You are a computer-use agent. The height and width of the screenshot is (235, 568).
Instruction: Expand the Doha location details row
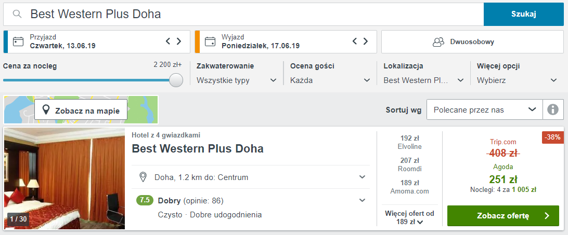coord(251,177)
